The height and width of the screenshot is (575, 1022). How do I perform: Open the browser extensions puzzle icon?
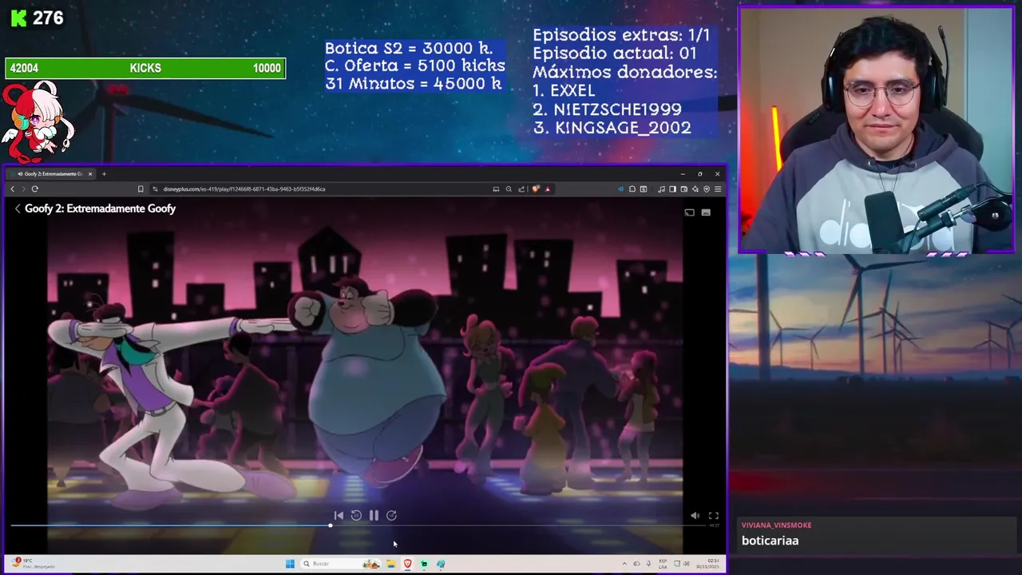click(x=632, y=189)
